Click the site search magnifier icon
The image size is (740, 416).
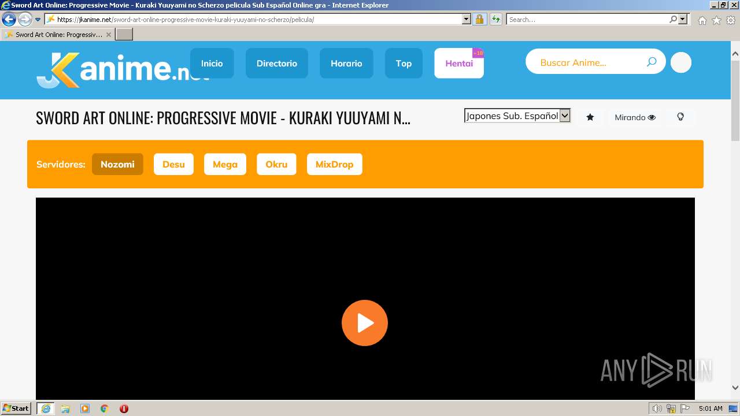pos(652,62)
